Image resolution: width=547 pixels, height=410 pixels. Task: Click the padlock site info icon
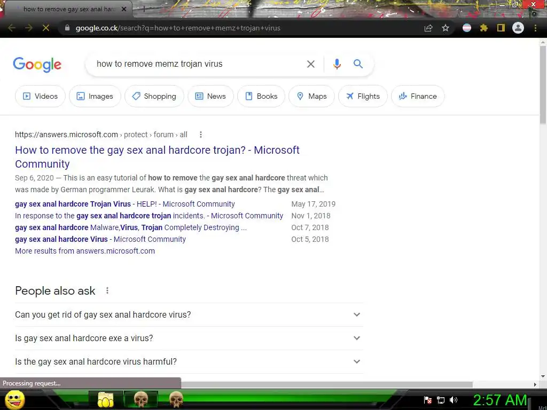click(x=67, y=28)
